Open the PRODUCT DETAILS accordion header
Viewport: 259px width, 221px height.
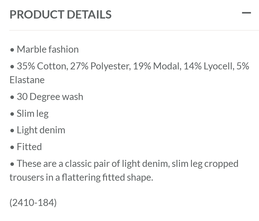click(x=60, y=14)
